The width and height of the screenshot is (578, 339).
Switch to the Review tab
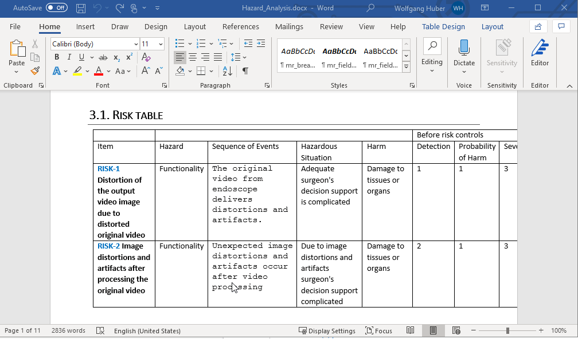tap(331, 26)
